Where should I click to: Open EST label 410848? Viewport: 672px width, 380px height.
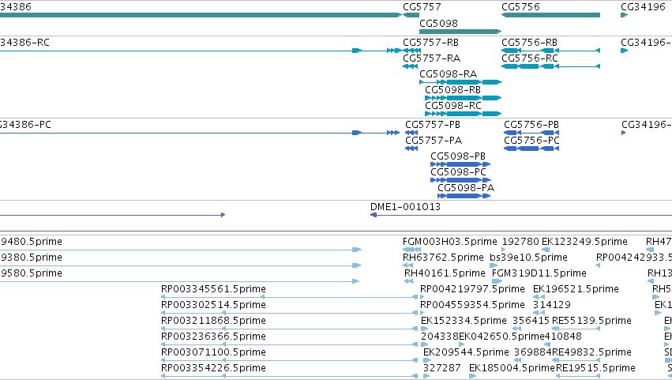click(x=563, y=337)
